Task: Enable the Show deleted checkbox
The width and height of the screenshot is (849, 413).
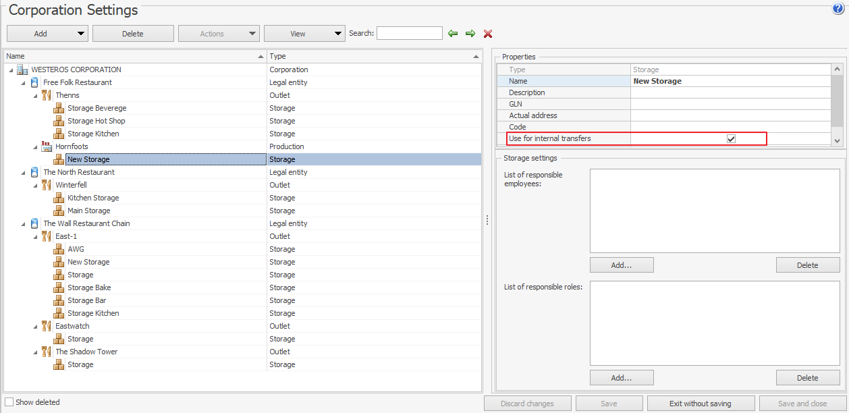Action: click(x=9, y=402)
